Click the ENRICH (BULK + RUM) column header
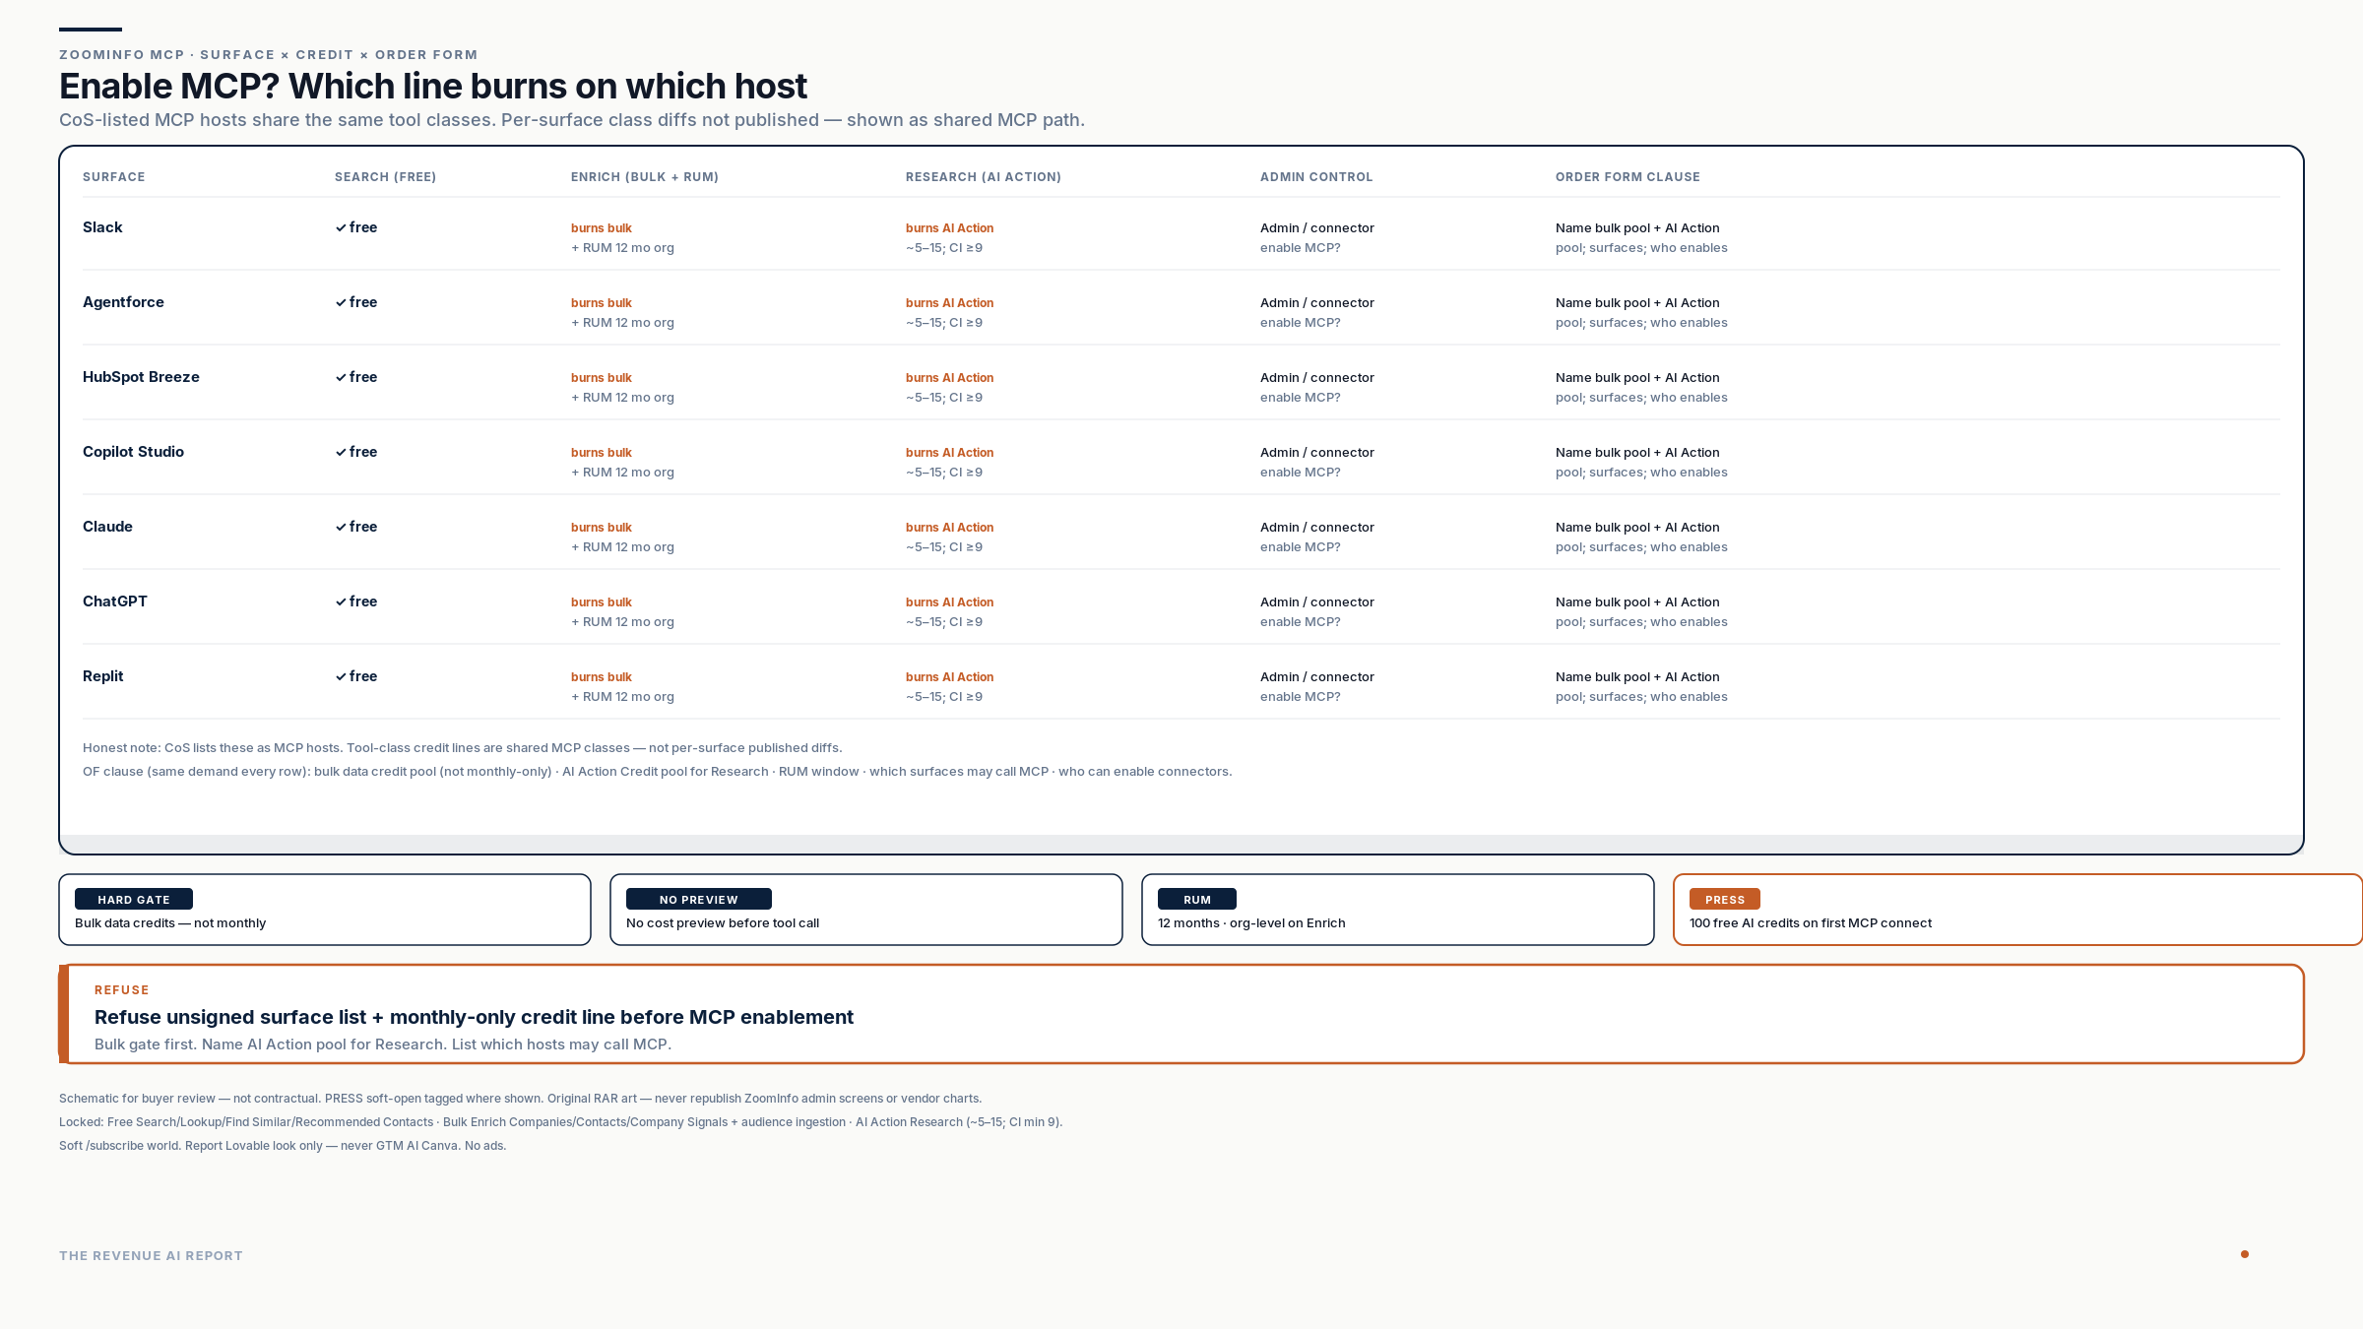Image resolution: width=2363 pixels, height=1329 pixels. point(645,177)
